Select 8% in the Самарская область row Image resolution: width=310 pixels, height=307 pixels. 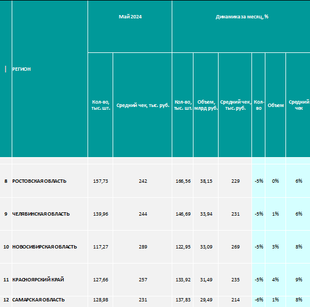(298, 301)
